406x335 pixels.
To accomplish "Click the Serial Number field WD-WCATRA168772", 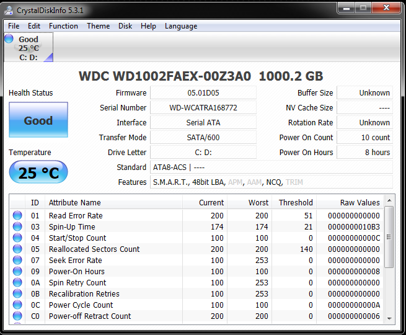I will coord(203,107).
